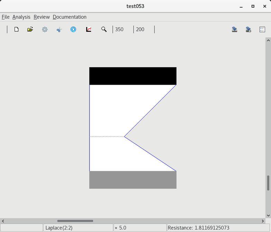Image resolution: width=271 pixels, height=232 pixels.
Task: Open the properties list panel icon
Action: point(262,29)
